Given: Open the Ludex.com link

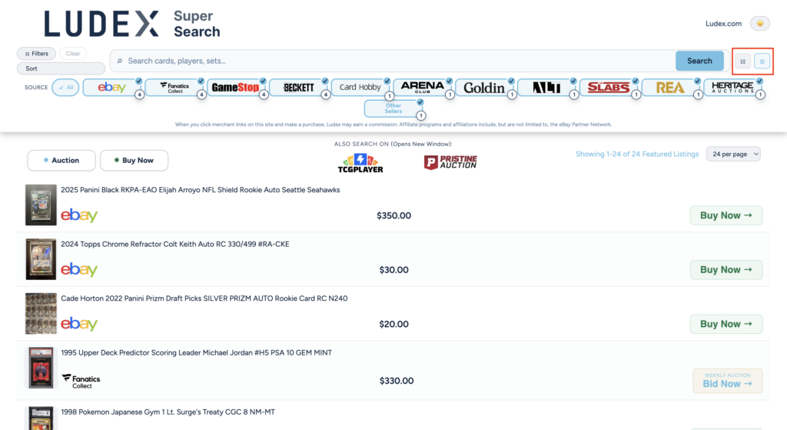Looking at the screenshot, I should pyautogui.click(x=723, y=24).
